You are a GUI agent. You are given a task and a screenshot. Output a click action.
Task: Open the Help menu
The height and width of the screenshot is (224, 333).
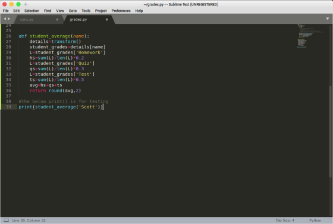coord(139,11)
